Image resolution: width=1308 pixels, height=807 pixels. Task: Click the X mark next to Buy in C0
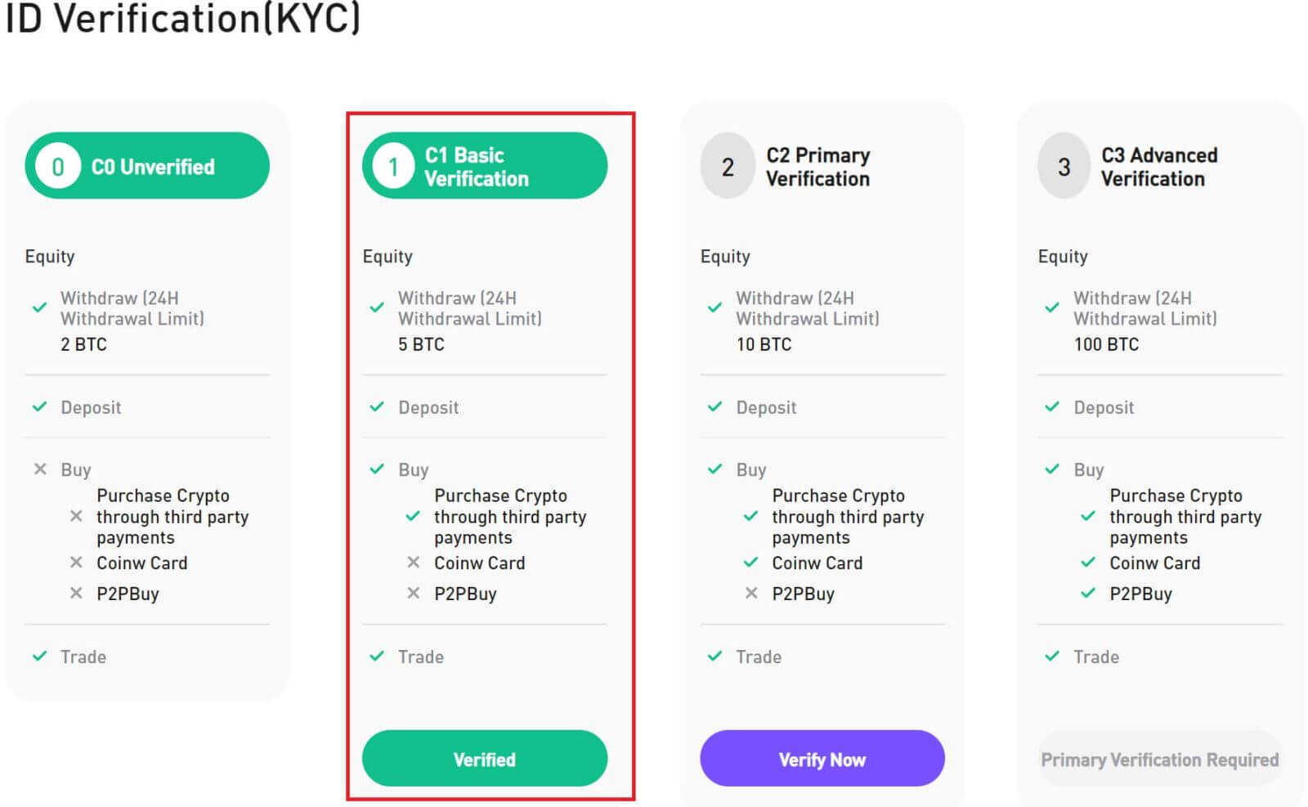coord(40,469)
